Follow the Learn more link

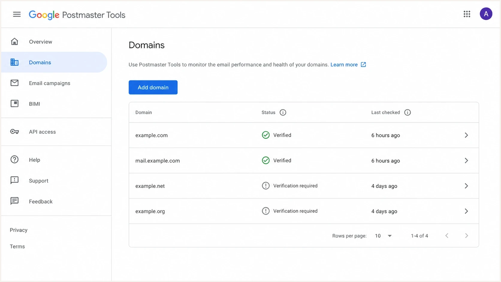pos(344,64)
